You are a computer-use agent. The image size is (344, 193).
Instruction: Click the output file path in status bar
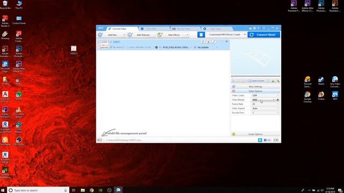pyautogui.click(x=124, y=140)
